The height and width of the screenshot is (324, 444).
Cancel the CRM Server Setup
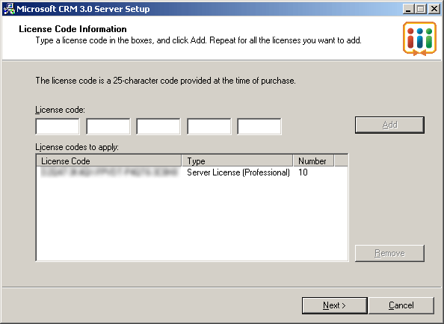(x=401, y=305)
